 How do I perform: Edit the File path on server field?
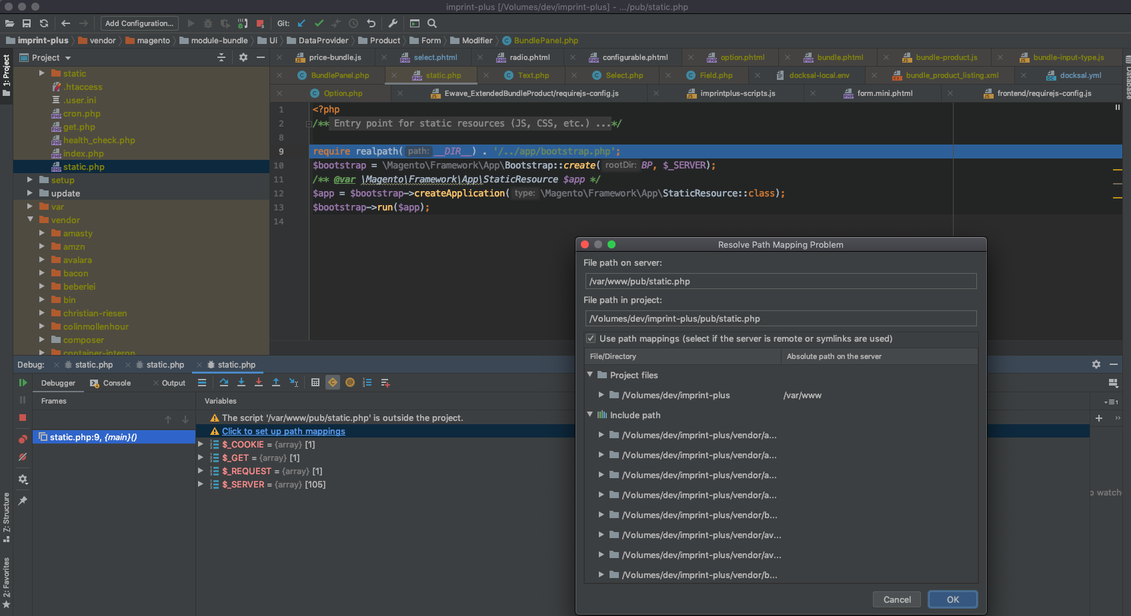(x=780, y=281)
